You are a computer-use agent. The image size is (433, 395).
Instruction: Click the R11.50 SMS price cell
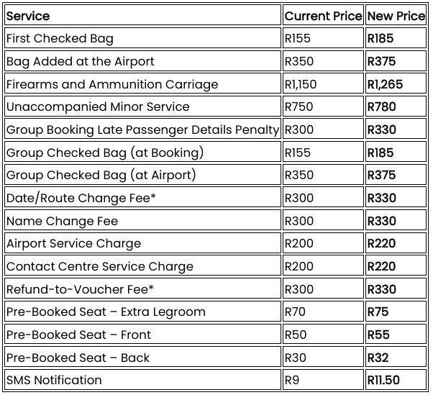point(396,380)
